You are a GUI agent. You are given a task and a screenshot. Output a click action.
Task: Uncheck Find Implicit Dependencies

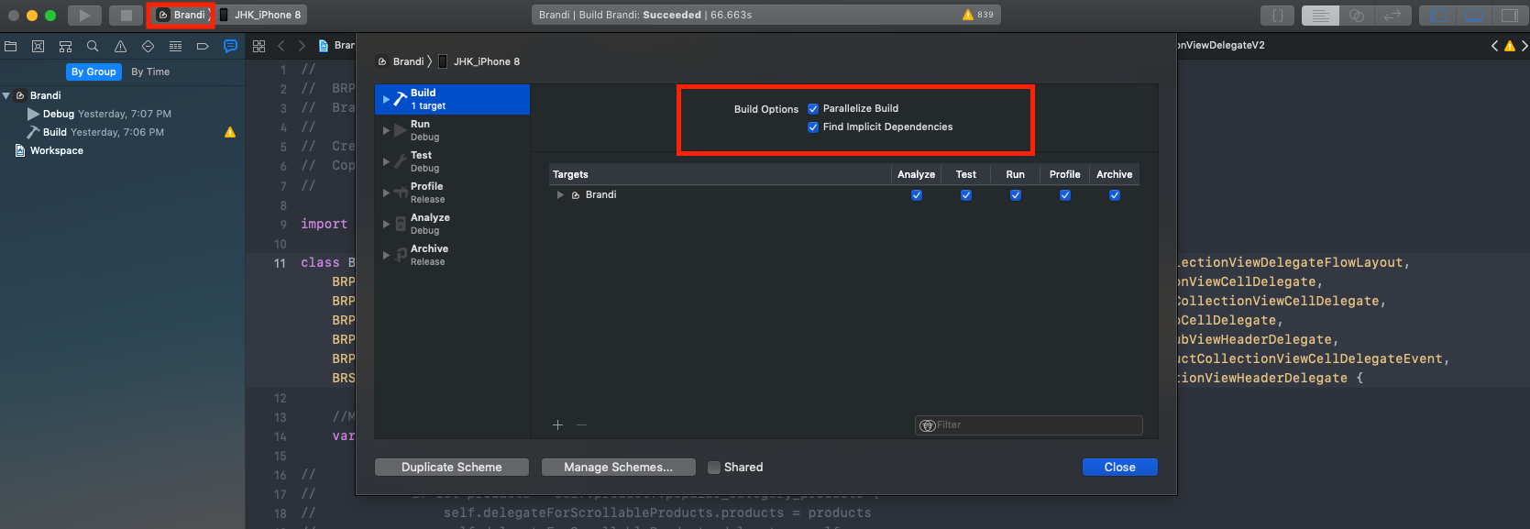(813, 127)
